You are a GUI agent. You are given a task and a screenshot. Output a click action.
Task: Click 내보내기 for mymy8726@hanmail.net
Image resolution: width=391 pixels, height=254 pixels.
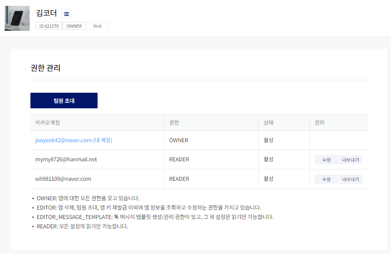[x=350, y=160]
